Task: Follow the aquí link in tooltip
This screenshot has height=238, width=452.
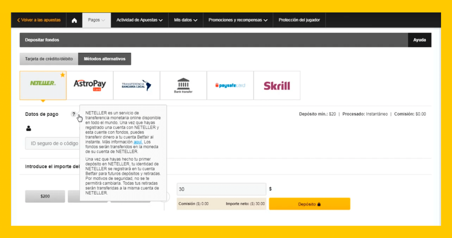Action: point(138,142)
